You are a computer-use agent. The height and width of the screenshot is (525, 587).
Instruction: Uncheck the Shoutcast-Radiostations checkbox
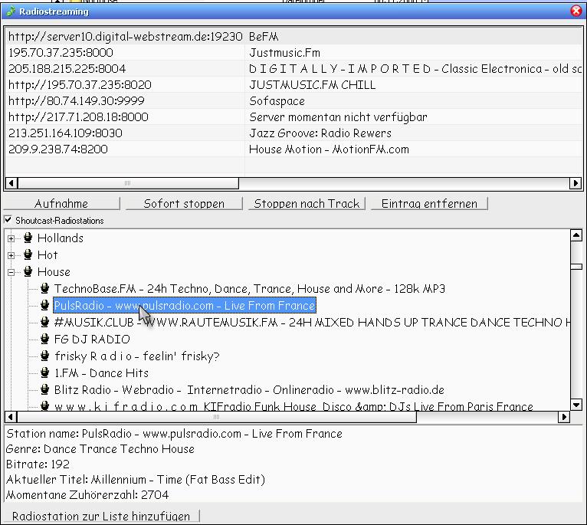8,221
